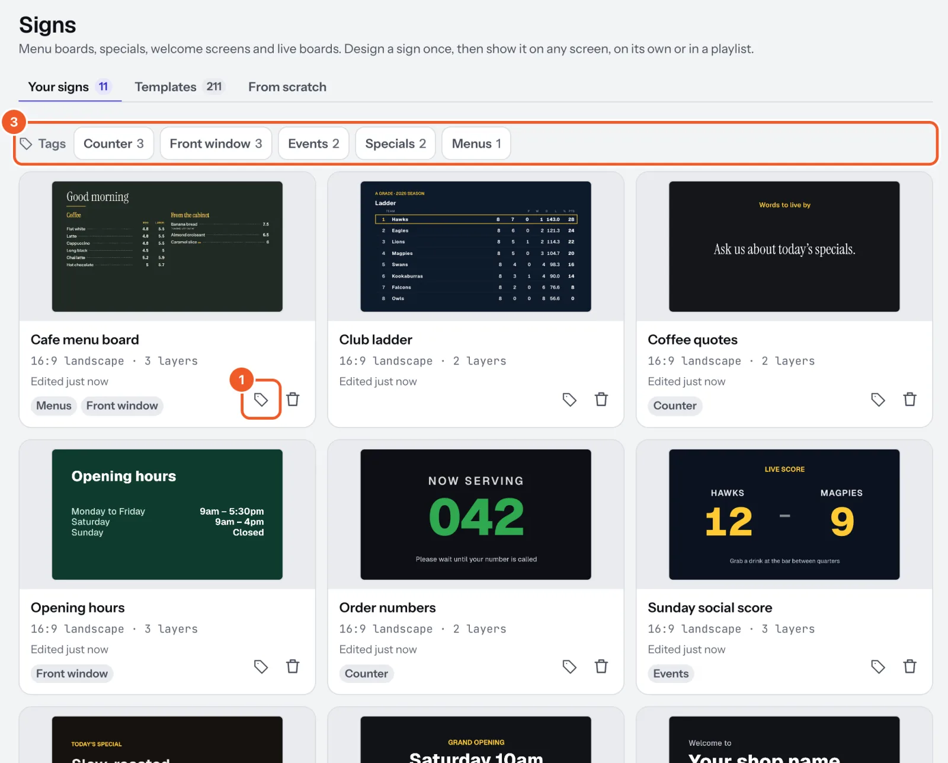Edit tags for Sunday social score
This screenshot has width=948, height=763.
[878, 666]
